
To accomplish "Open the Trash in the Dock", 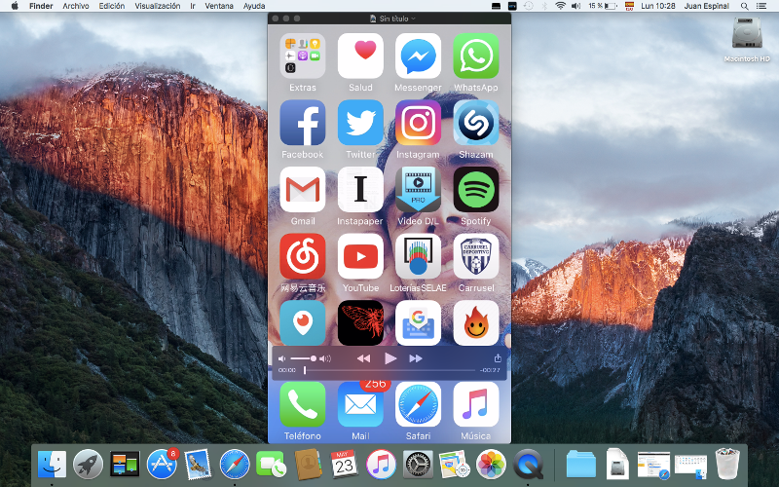I will 726,465.
